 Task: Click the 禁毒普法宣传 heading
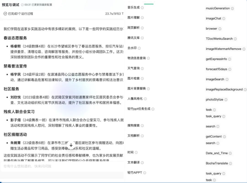point(15,66)
